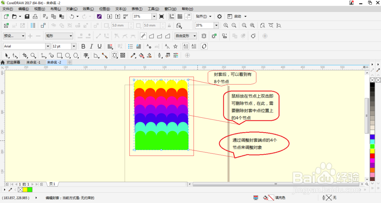Screen dimensions: 381x203
Task: Pick the green swatch in document palette
Action: coord(30,190)
